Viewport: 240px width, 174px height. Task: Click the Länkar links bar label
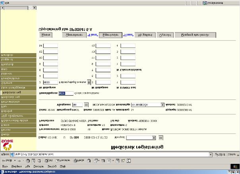(232, 155)
